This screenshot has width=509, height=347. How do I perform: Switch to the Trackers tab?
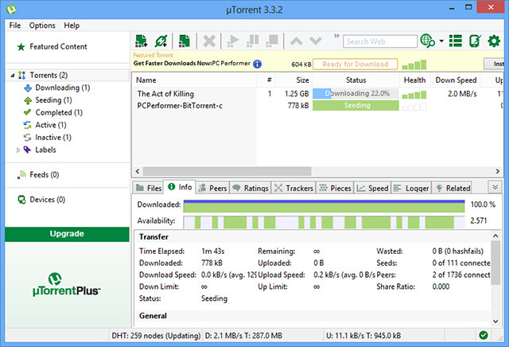pos(293,189)
